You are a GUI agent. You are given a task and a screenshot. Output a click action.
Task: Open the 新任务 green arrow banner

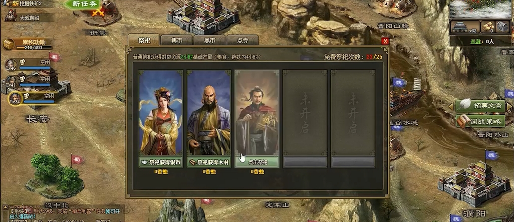82,4
